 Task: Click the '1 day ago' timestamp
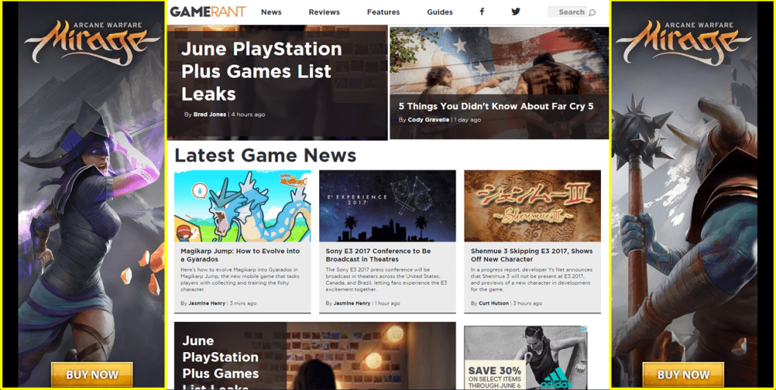click(x=468, y=120)
